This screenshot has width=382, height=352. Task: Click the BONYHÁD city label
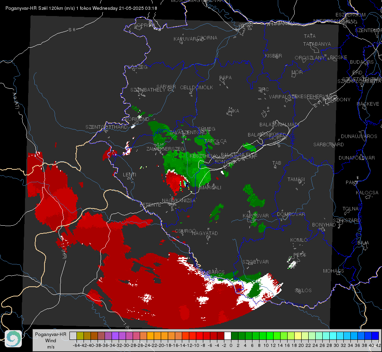[x=324, y=225]
